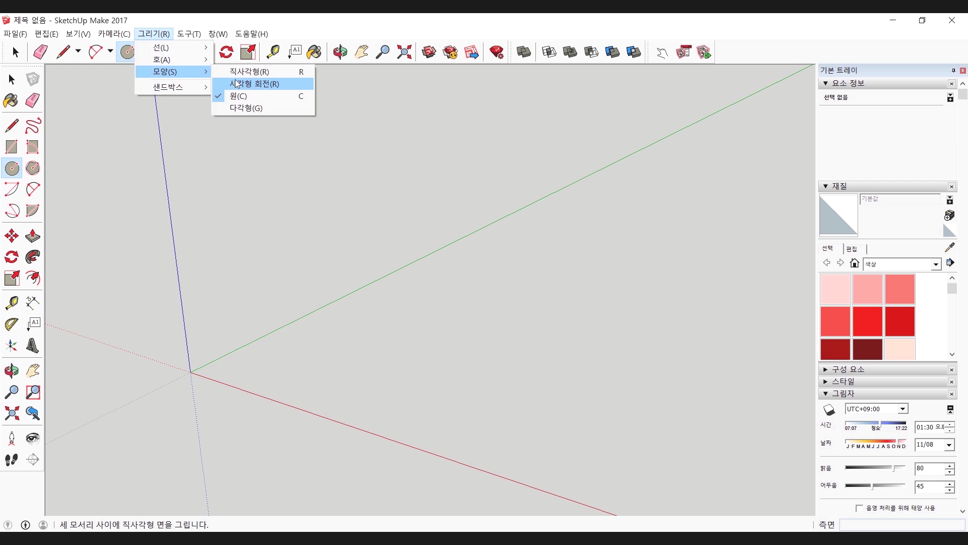Choose 다각형(G) polygon from submenu
Viewport: 968px width, 545px height.
[x=246, y=108]
